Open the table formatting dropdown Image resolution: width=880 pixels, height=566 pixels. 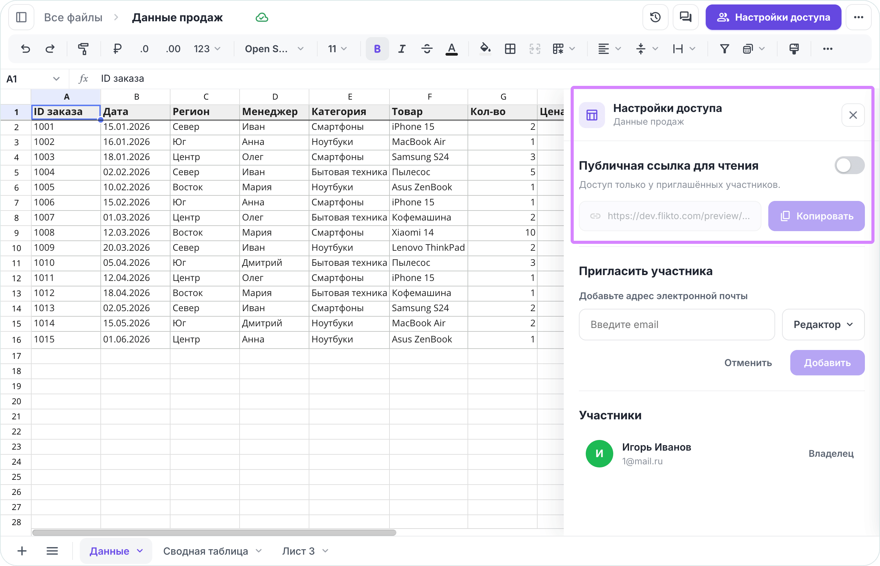[563, 49]
